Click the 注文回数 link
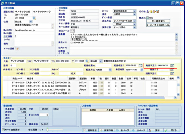The image size is (185, 134). [x=8, y=36]
